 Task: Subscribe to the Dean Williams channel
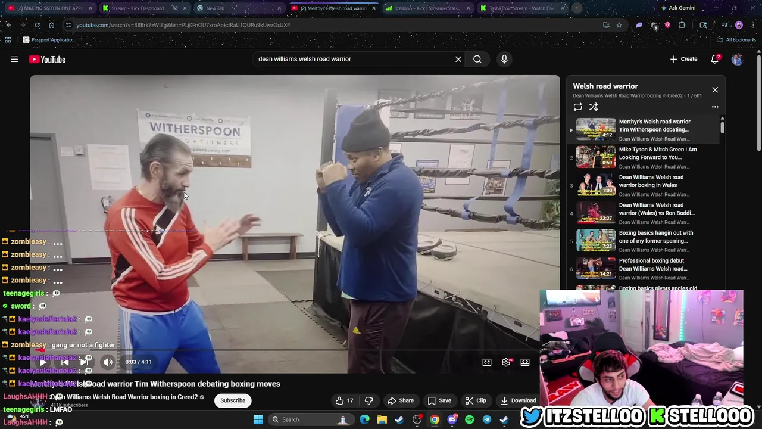coord(233,400)
